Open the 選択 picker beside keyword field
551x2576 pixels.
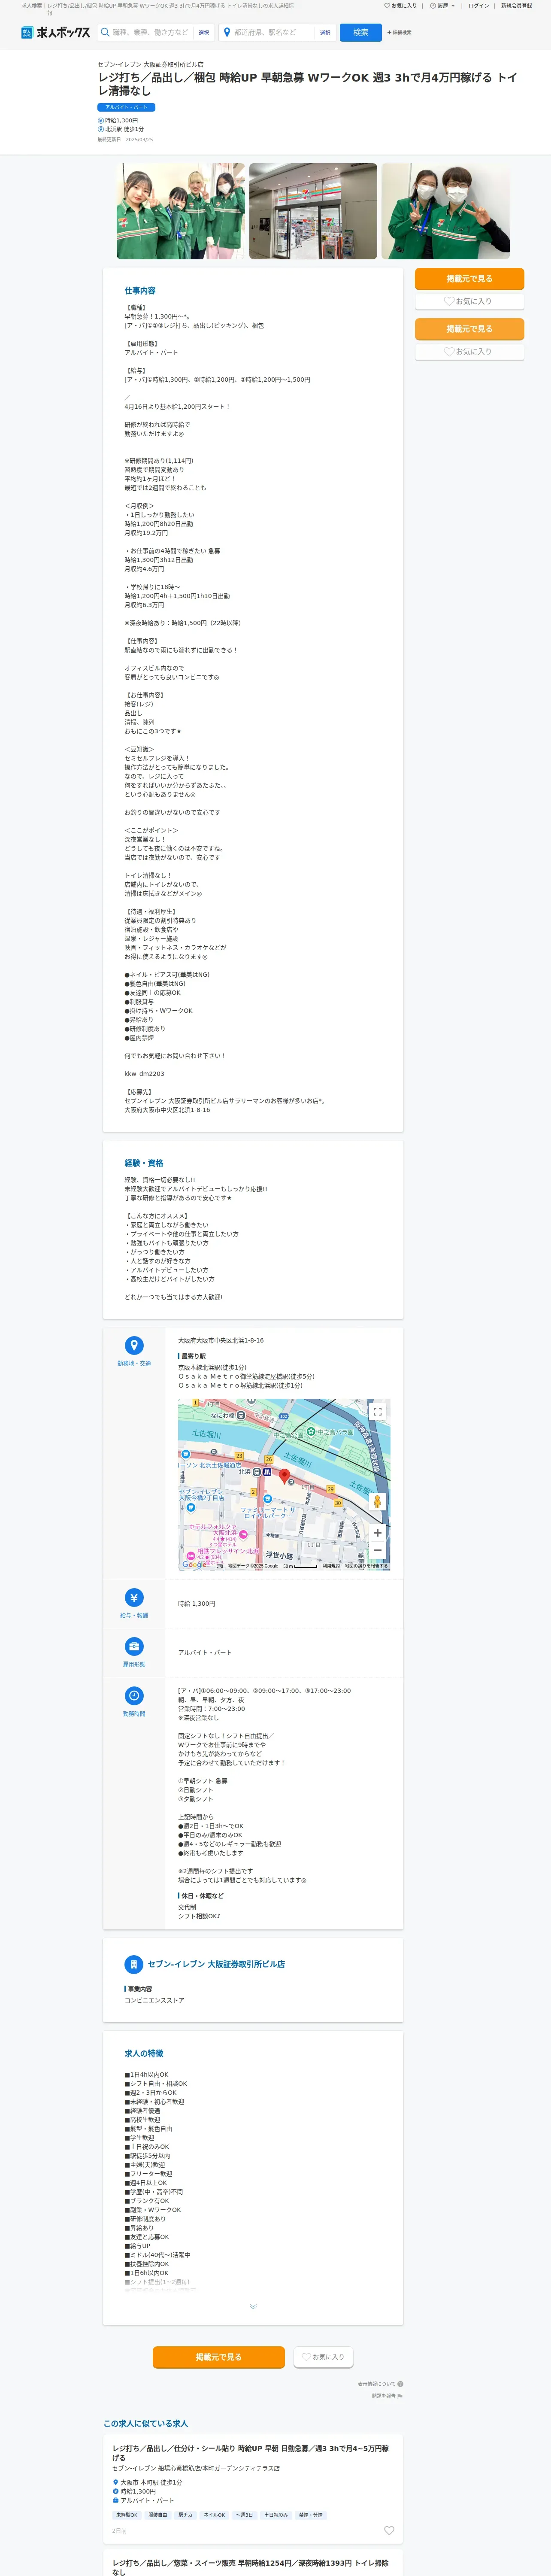click(x=204, y=33)
